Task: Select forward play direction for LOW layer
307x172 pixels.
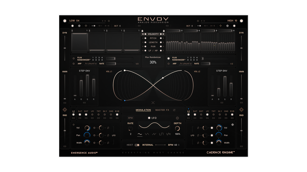Action: [x=94, y=26]
